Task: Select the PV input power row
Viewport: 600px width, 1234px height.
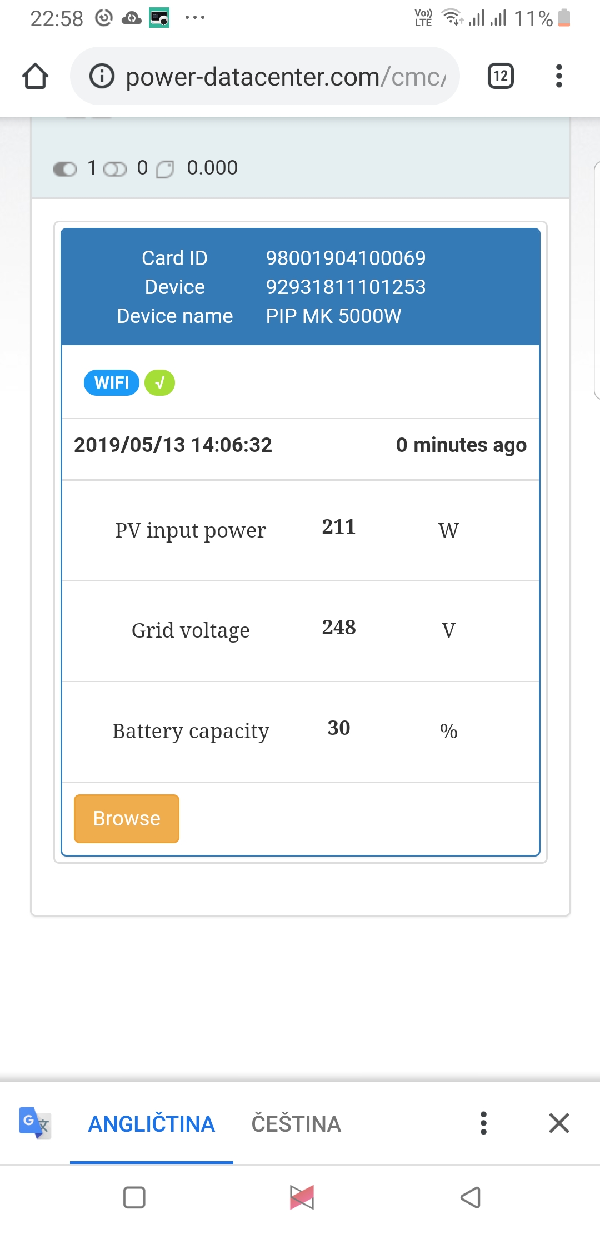Action: pyautogui.click(x=300, y=530)
